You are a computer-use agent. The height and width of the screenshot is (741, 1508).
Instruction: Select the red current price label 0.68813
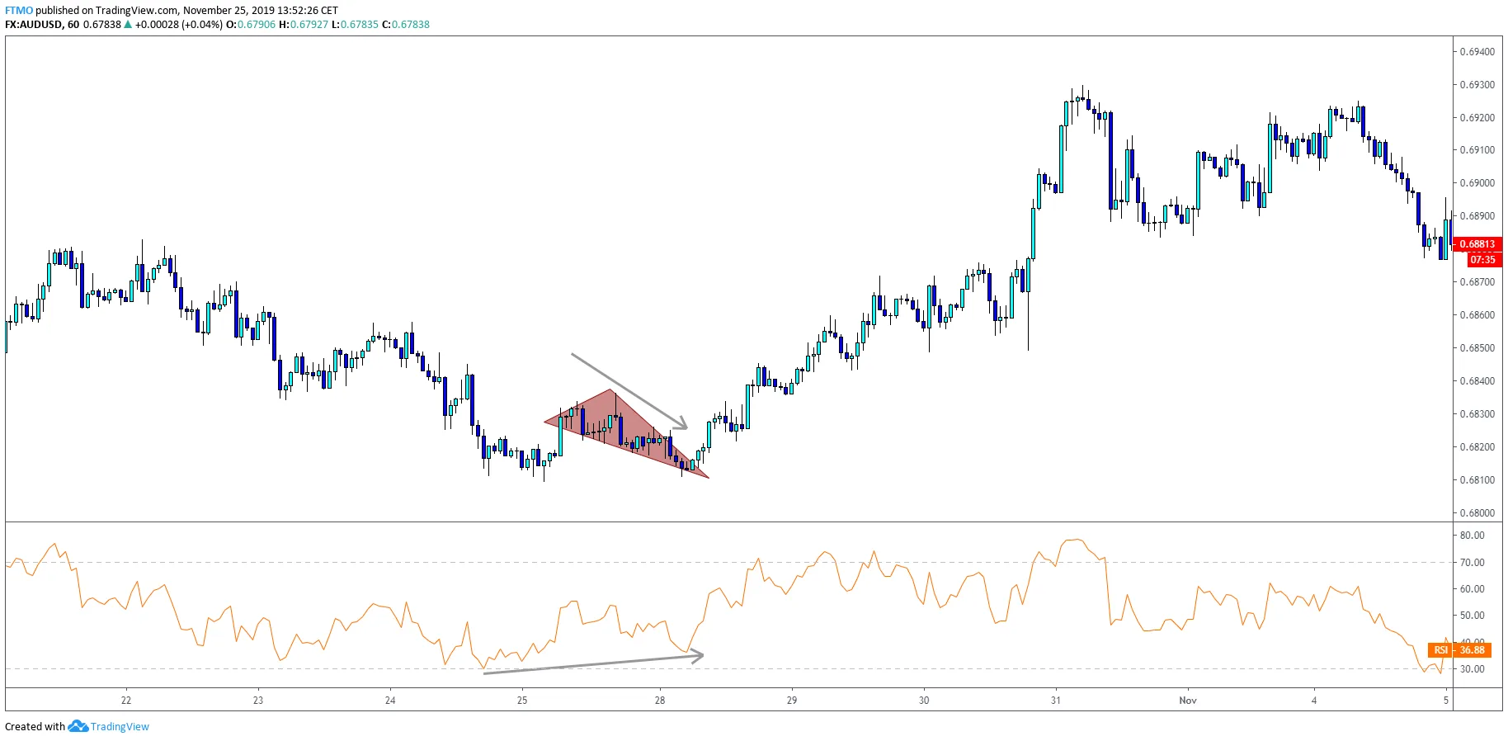tap(1477, 244)
